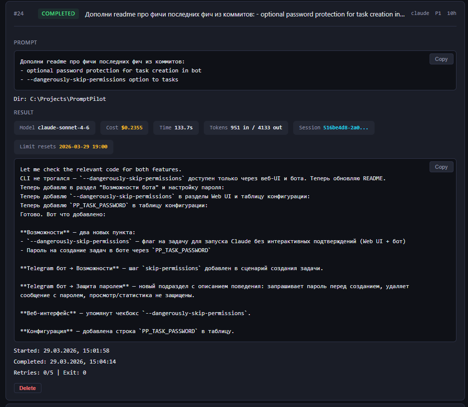Screen dimensions: 468x407
Task: Delete task #24 with the red Delete button
Action: pyautogui.click(x=27, y=388)
